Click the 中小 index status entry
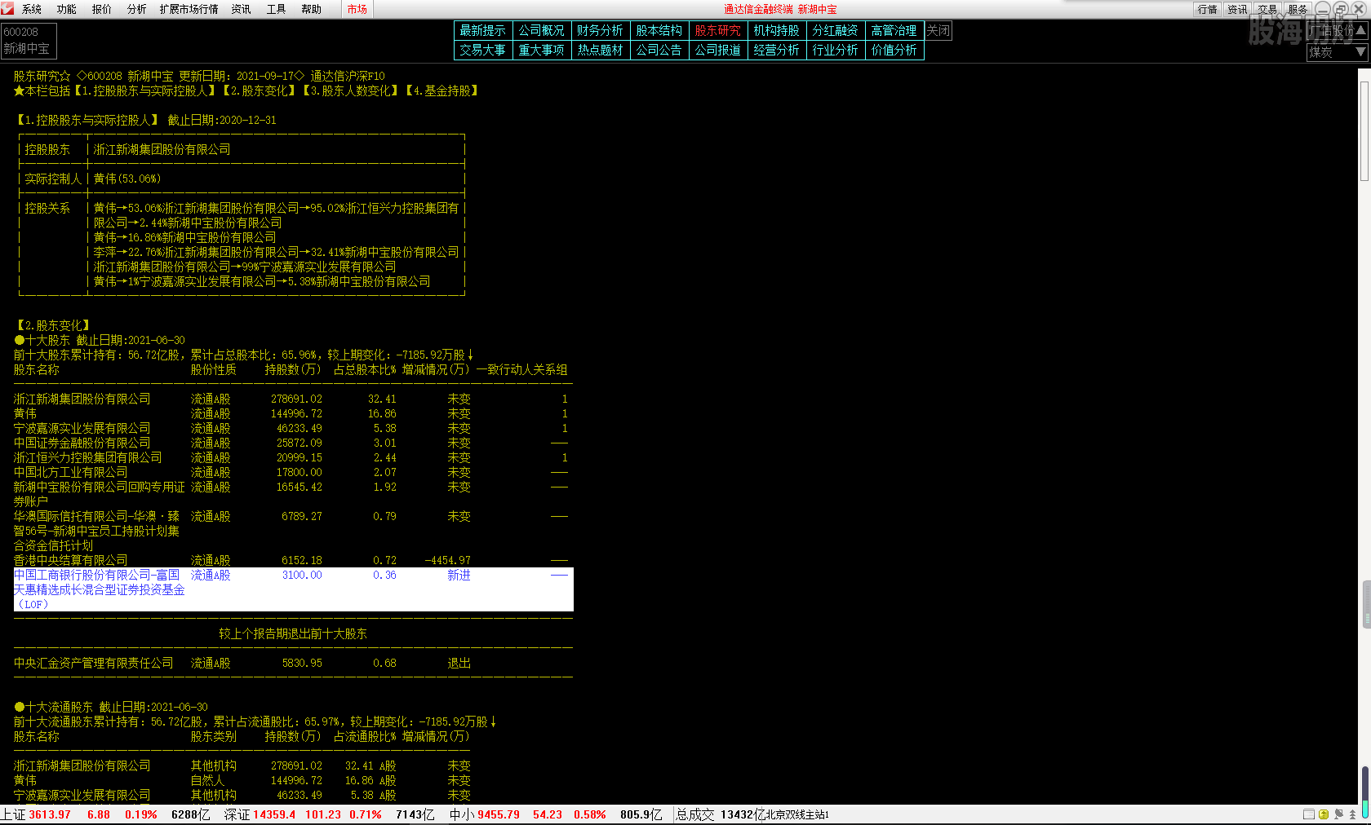Image resolution: width=1371 pixels, height=825 pixels. [556, 814]
